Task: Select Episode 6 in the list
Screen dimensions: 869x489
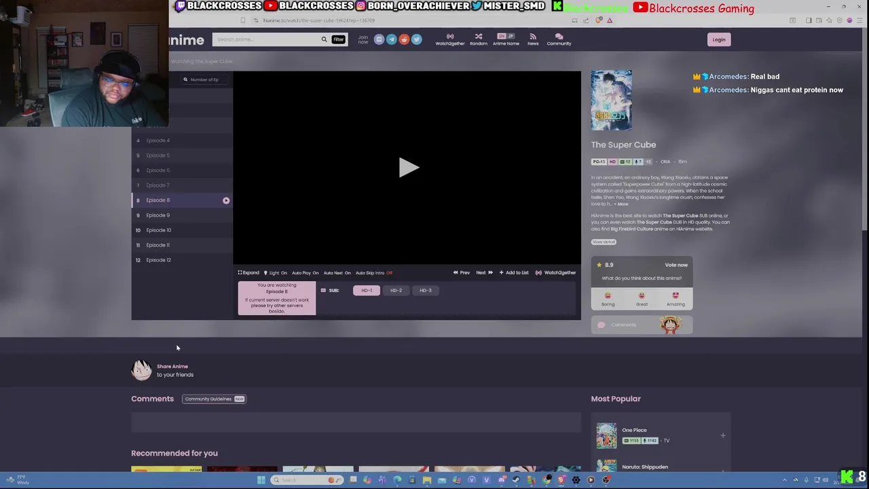Action: coord(182,170)
